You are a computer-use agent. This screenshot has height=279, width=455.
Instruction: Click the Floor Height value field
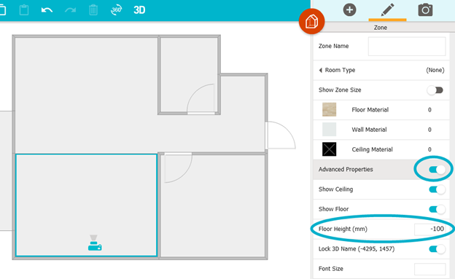pos(430,229)
